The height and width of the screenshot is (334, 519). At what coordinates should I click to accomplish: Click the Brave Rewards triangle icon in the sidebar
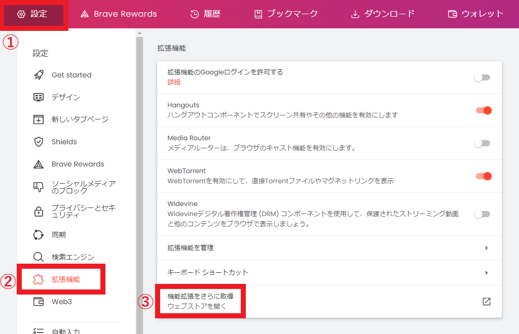(39, 164)
